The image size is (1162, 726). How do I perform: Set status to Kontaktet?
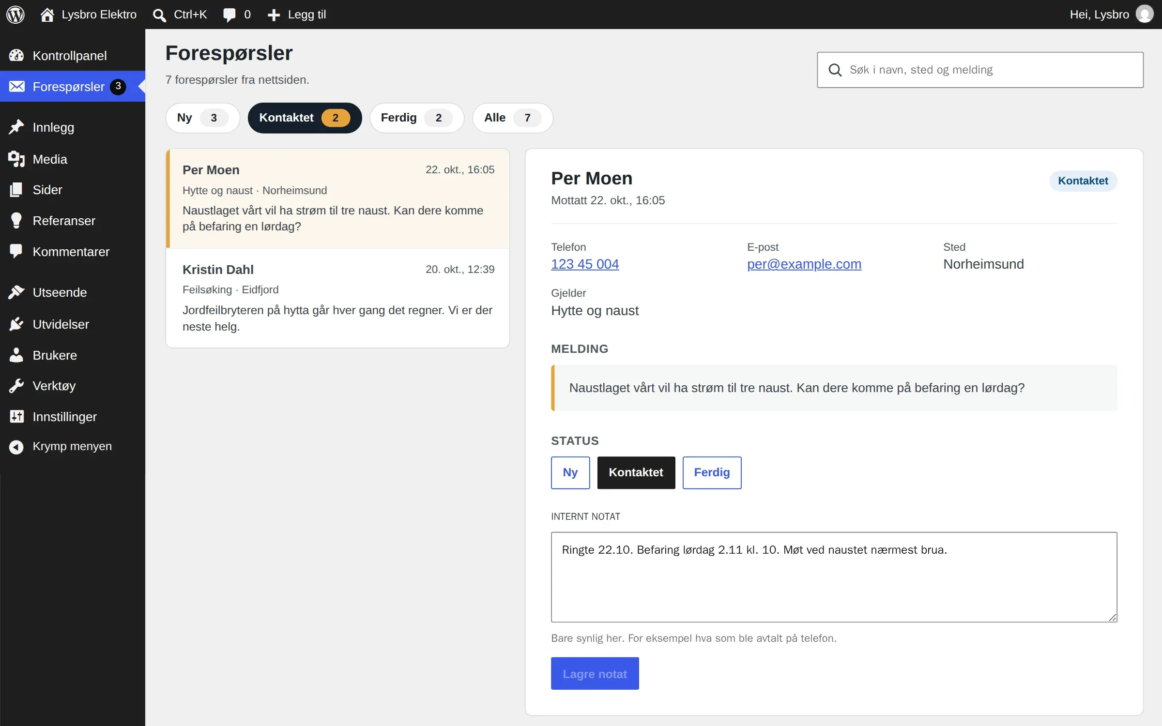[636, 472]
